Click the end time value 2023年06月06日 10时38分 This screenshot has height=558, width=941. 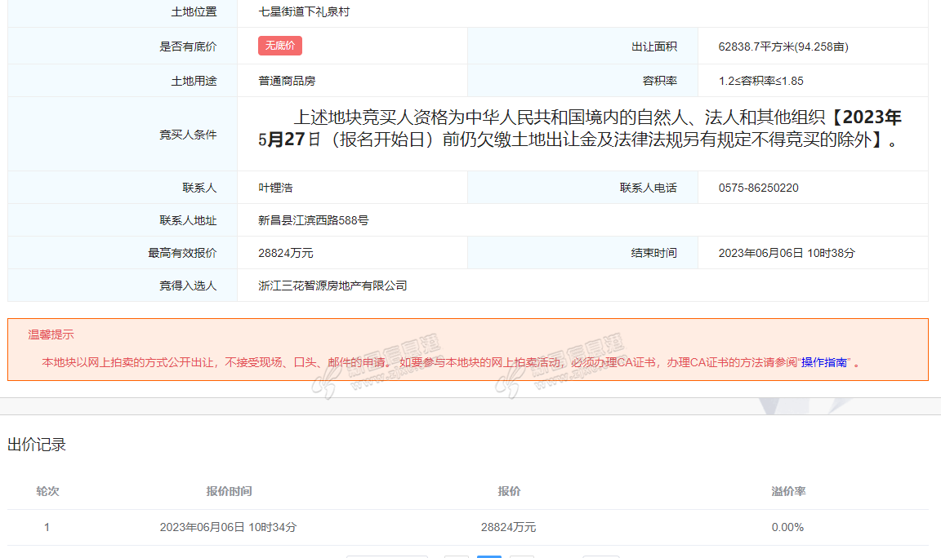coord(786,253)
